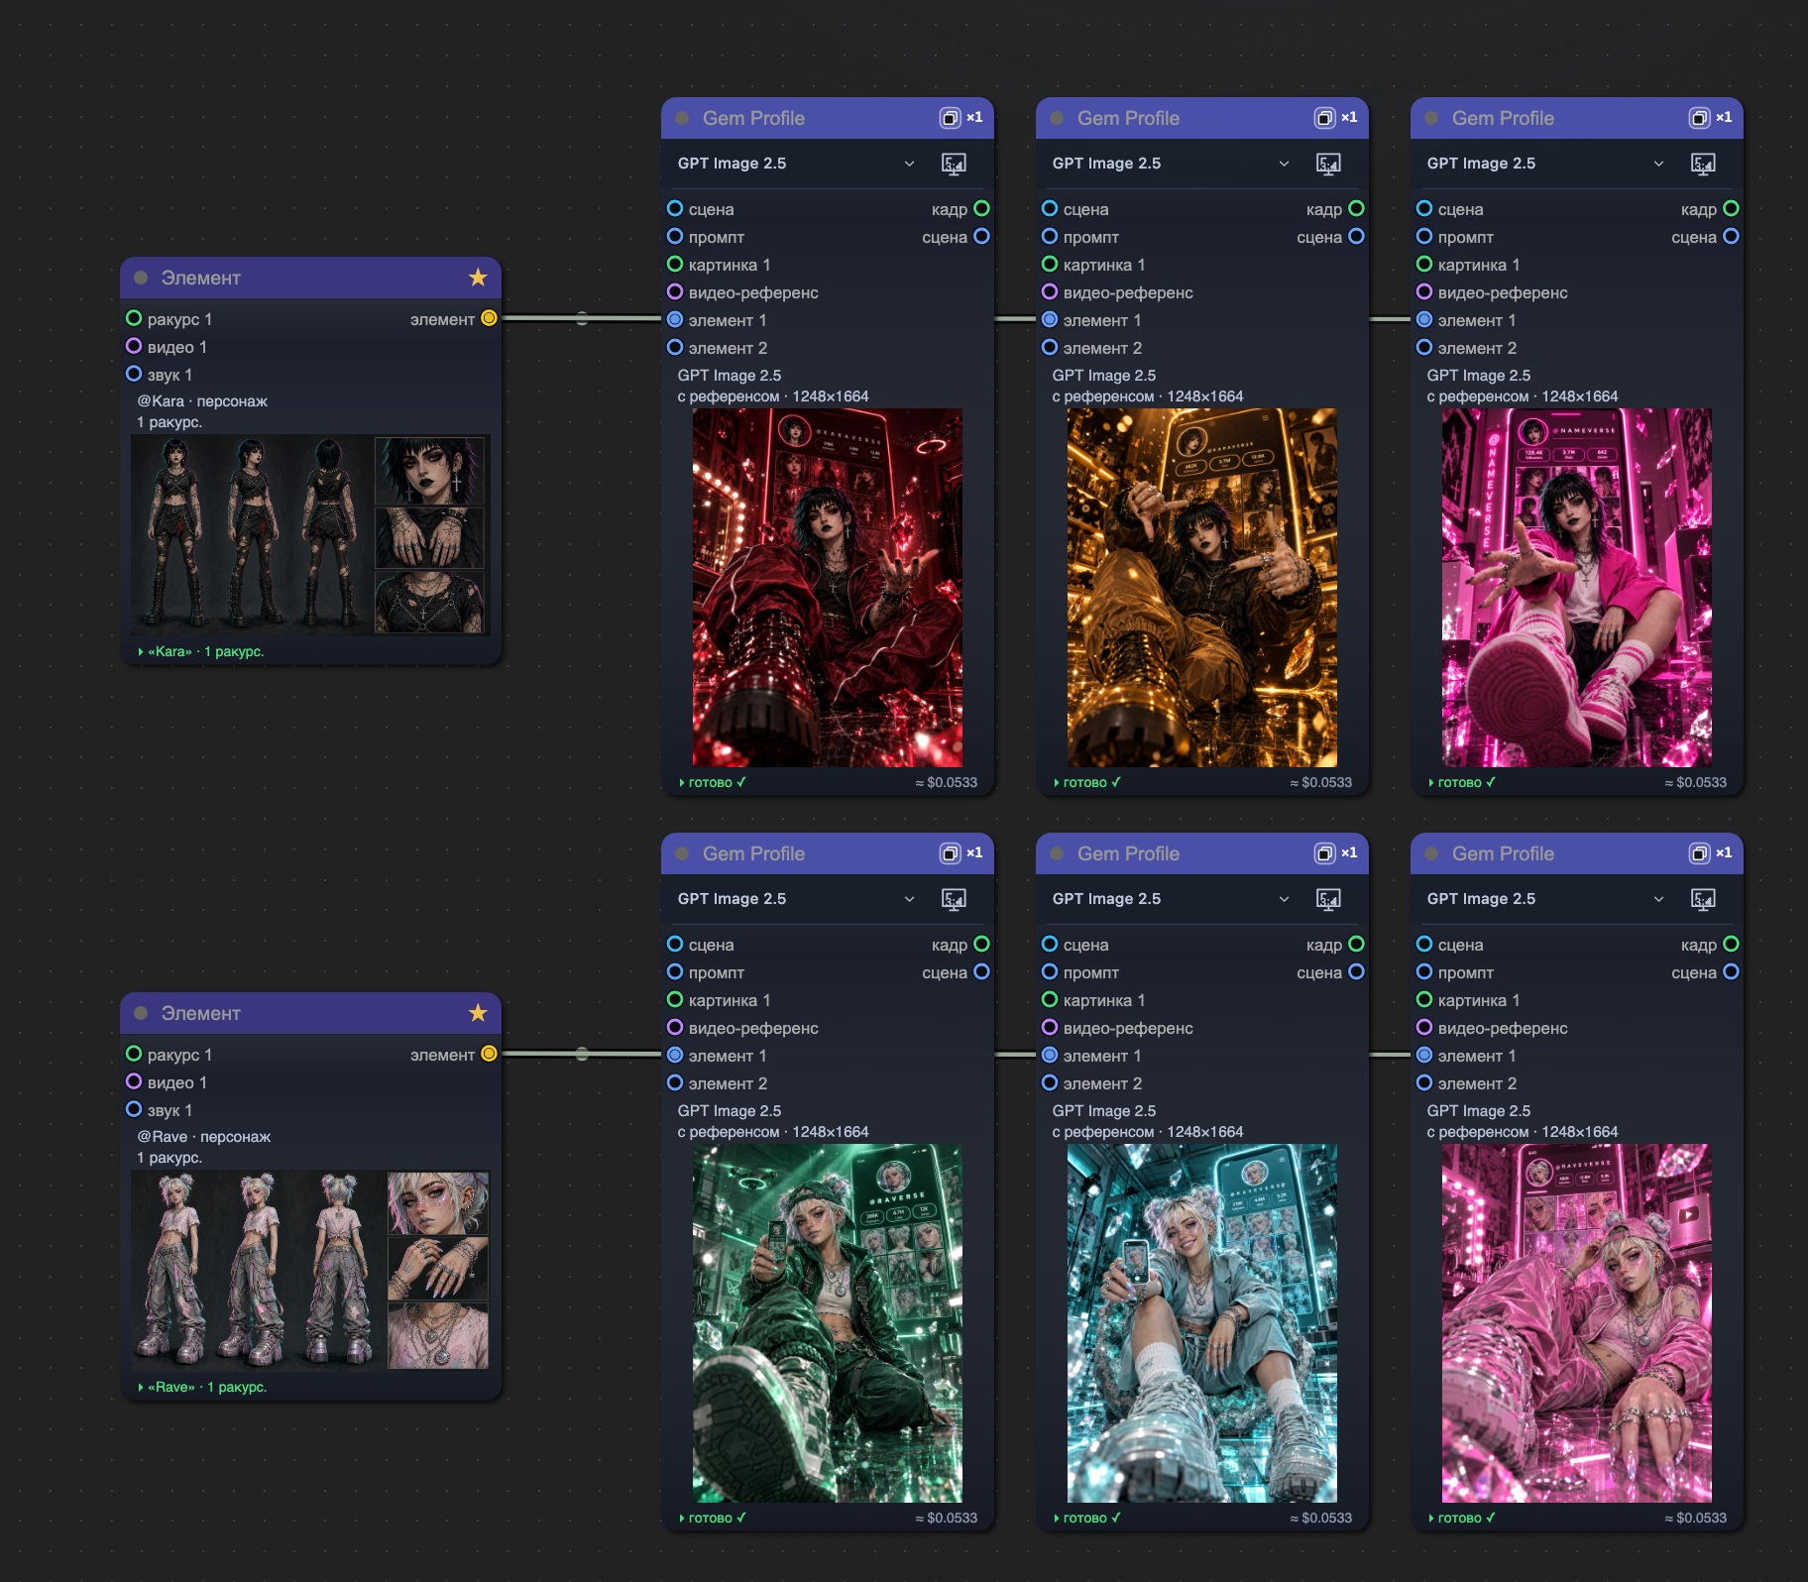Open the generated green Rave image preview
Screen dimensions: 1808x1582
pyautogui.click(x=828, y=1323)
